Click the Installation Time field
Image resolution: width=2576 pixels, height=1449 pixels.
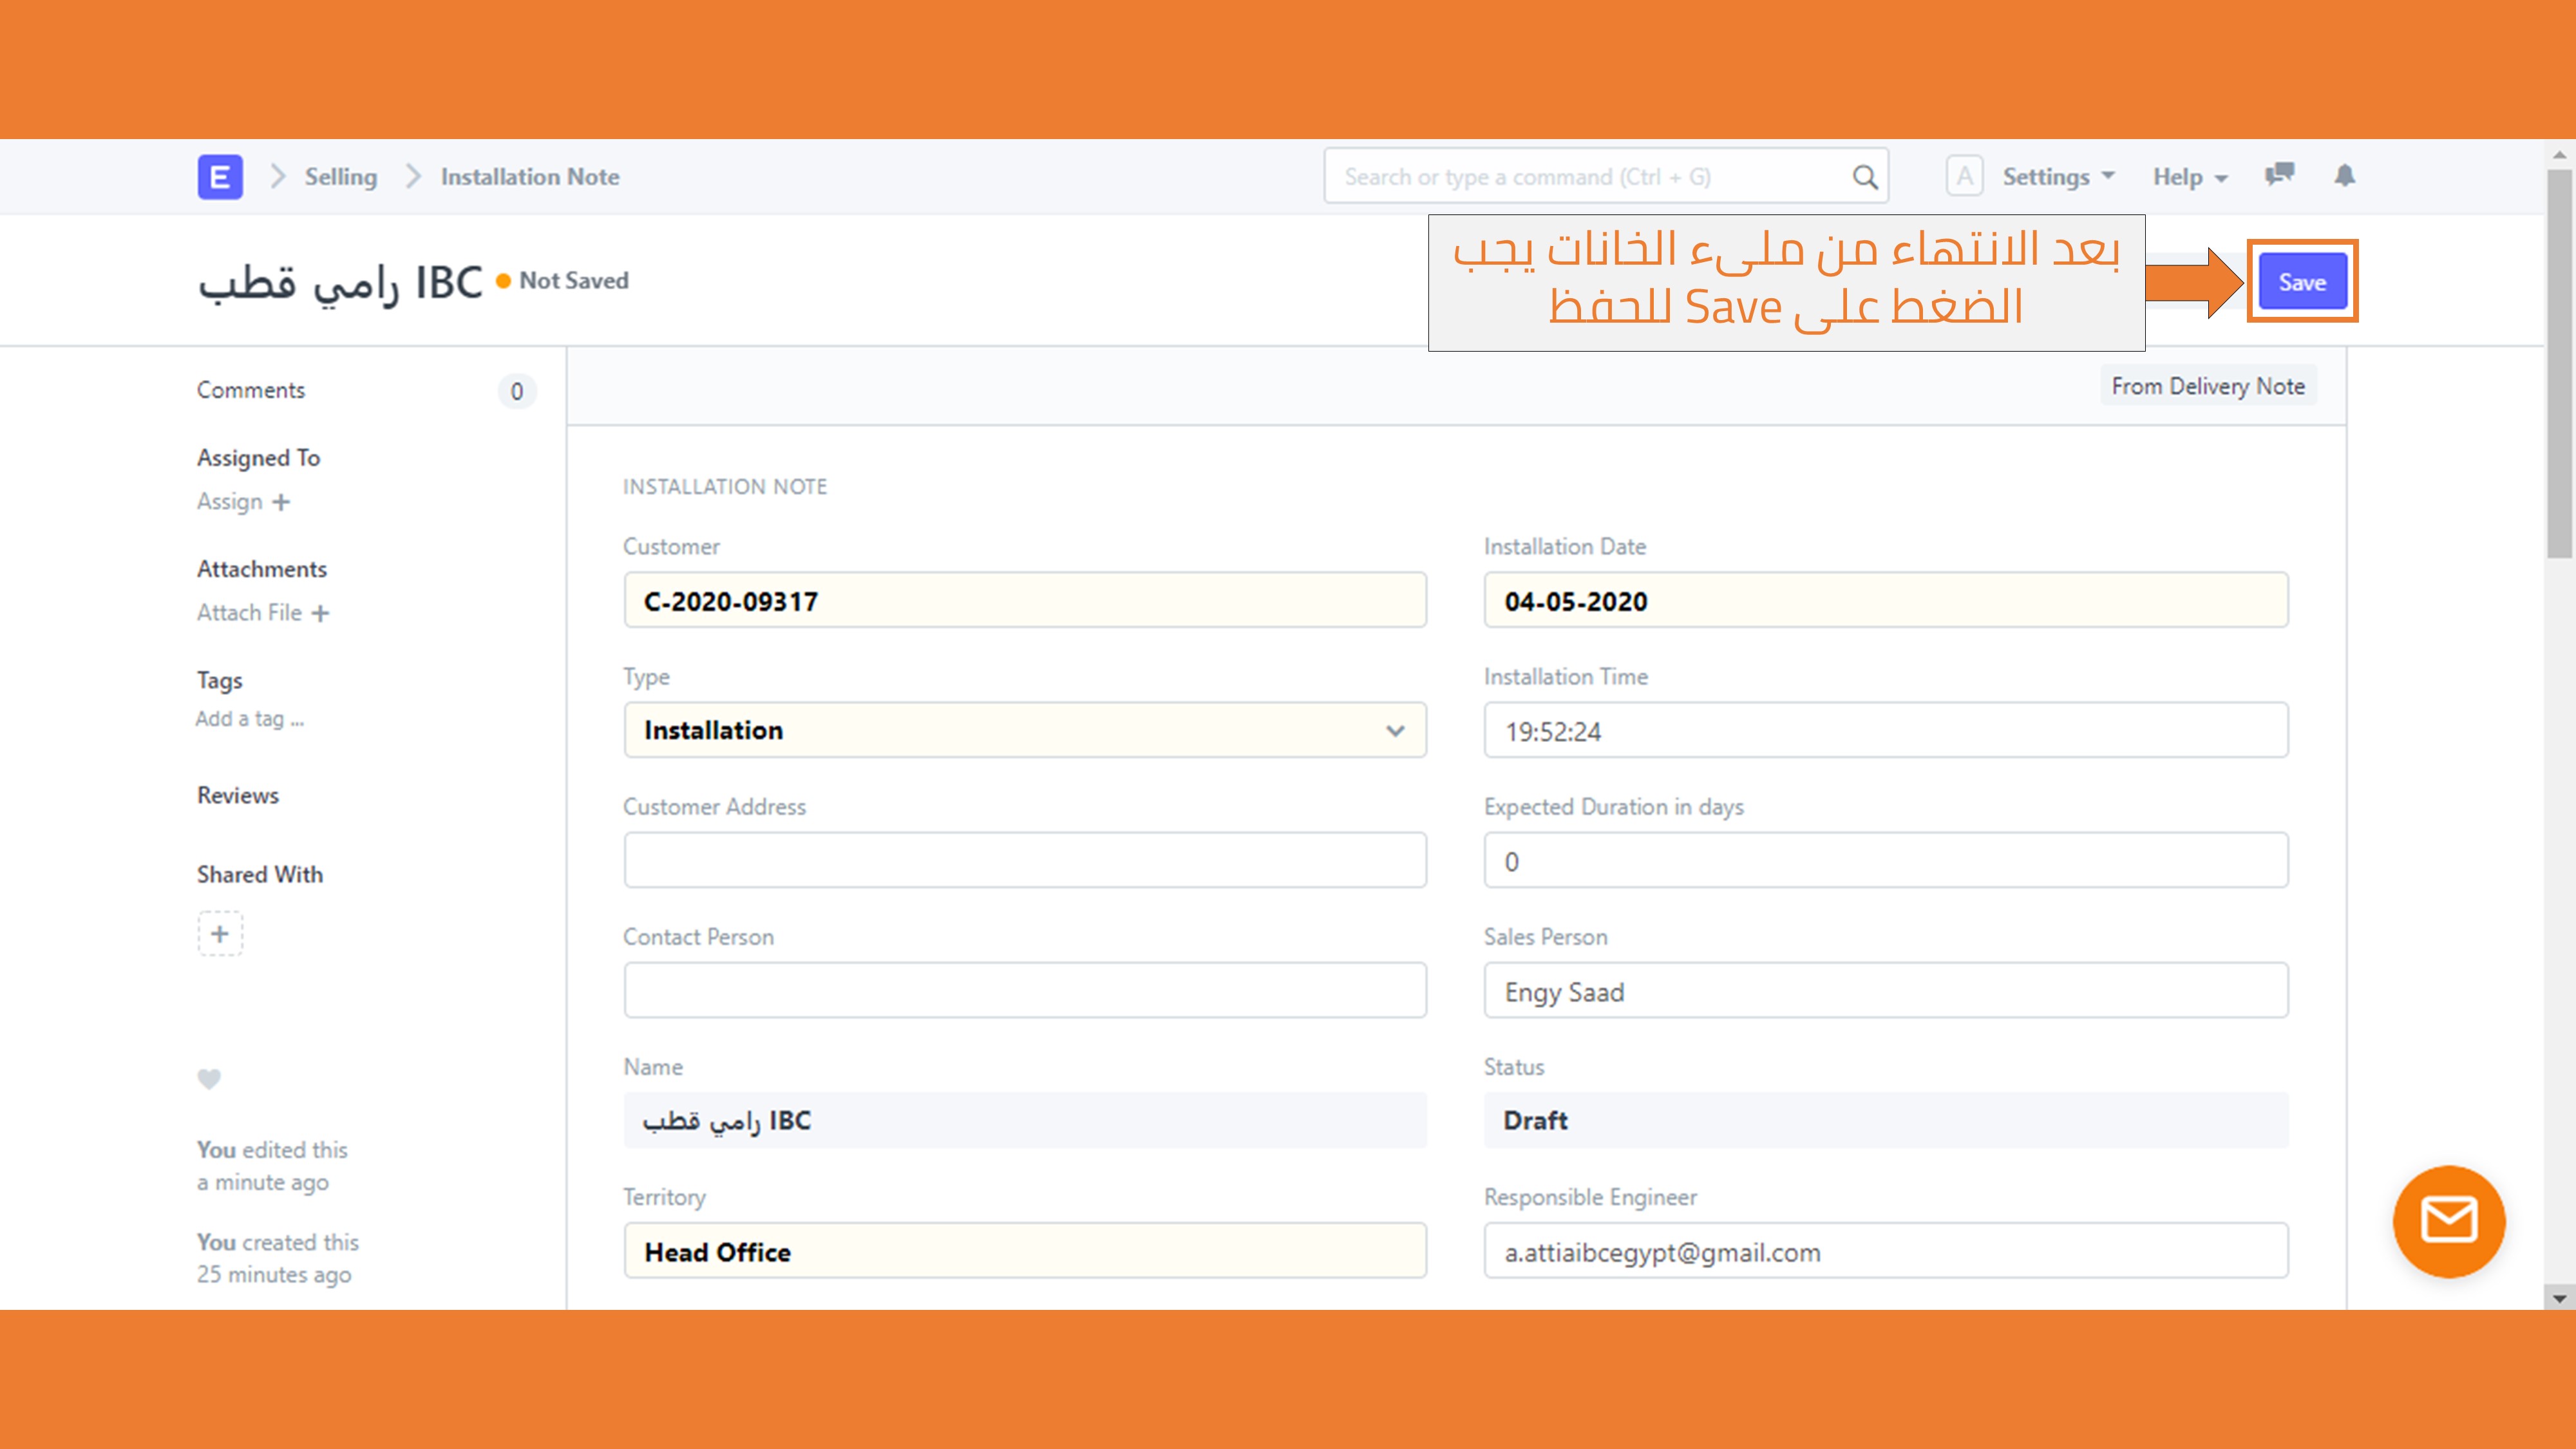click(1886, 730)
